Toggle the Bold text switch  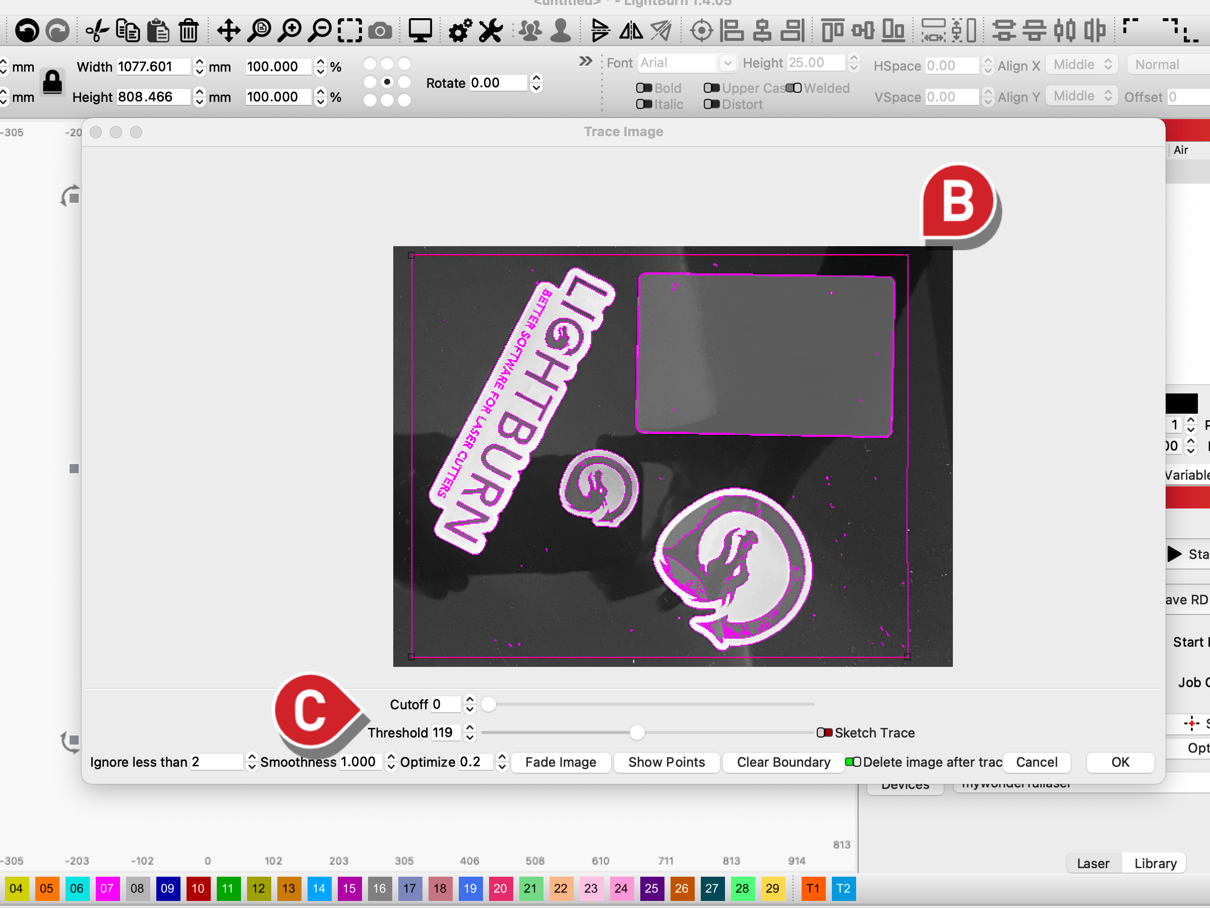click(x=644, y=88)
